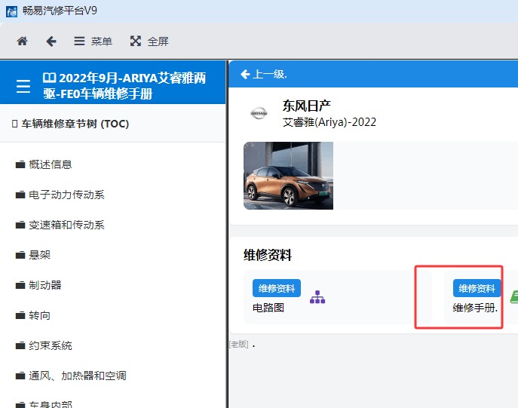Open the 悬架 chapter
The image size is (518, 408).
[x=39, y=255]
